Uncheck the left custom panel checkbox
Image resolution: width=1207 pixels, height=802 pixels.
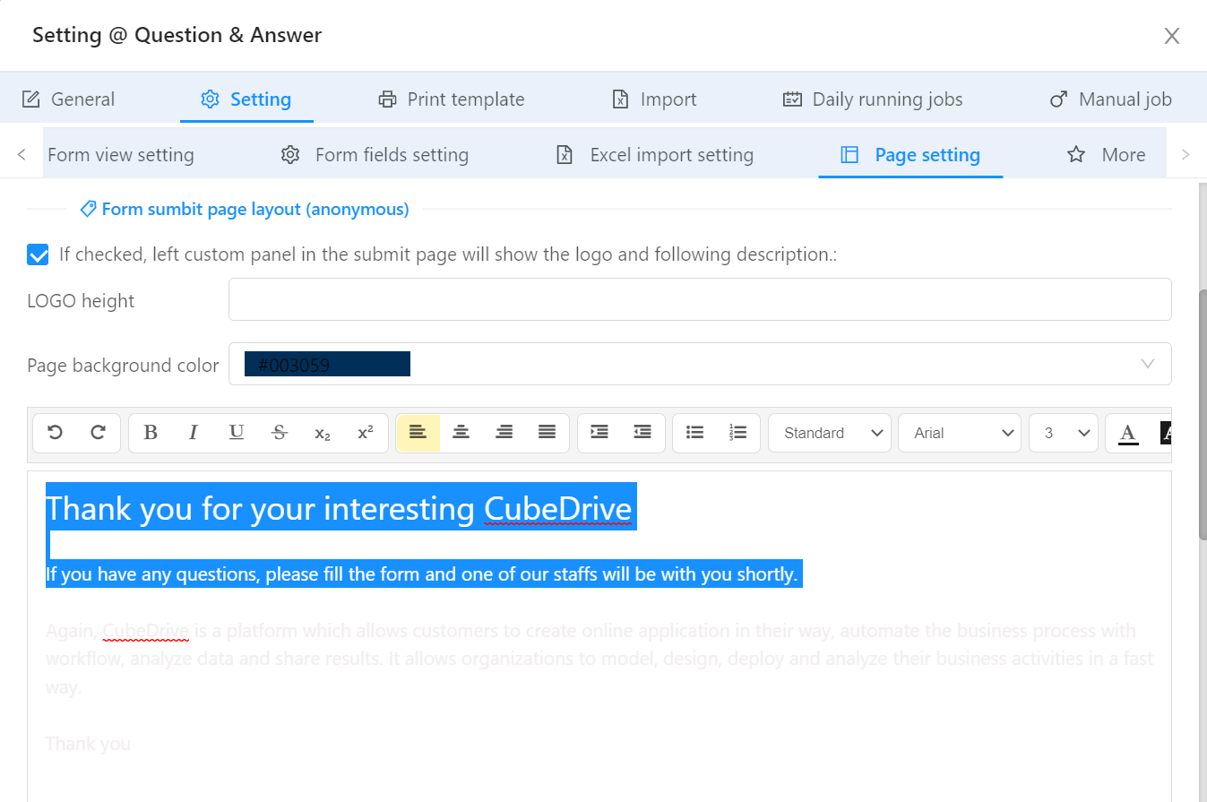tap(38, 254)
